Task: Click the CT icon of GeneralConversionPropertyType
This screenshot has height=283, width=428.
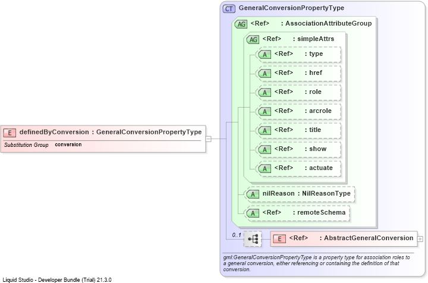Action: point(229,9)
